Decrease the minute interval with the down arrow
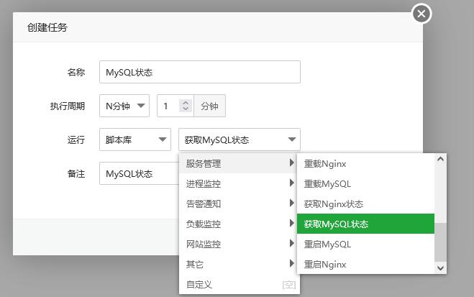The height and width of the screenshot is (297, 474). click(x=186, y=110)
